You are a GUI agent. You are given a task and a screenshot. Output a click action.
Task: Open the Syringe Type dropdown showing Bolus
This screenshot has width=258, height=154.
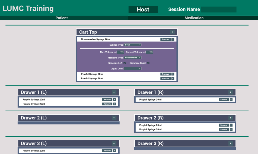132,45
